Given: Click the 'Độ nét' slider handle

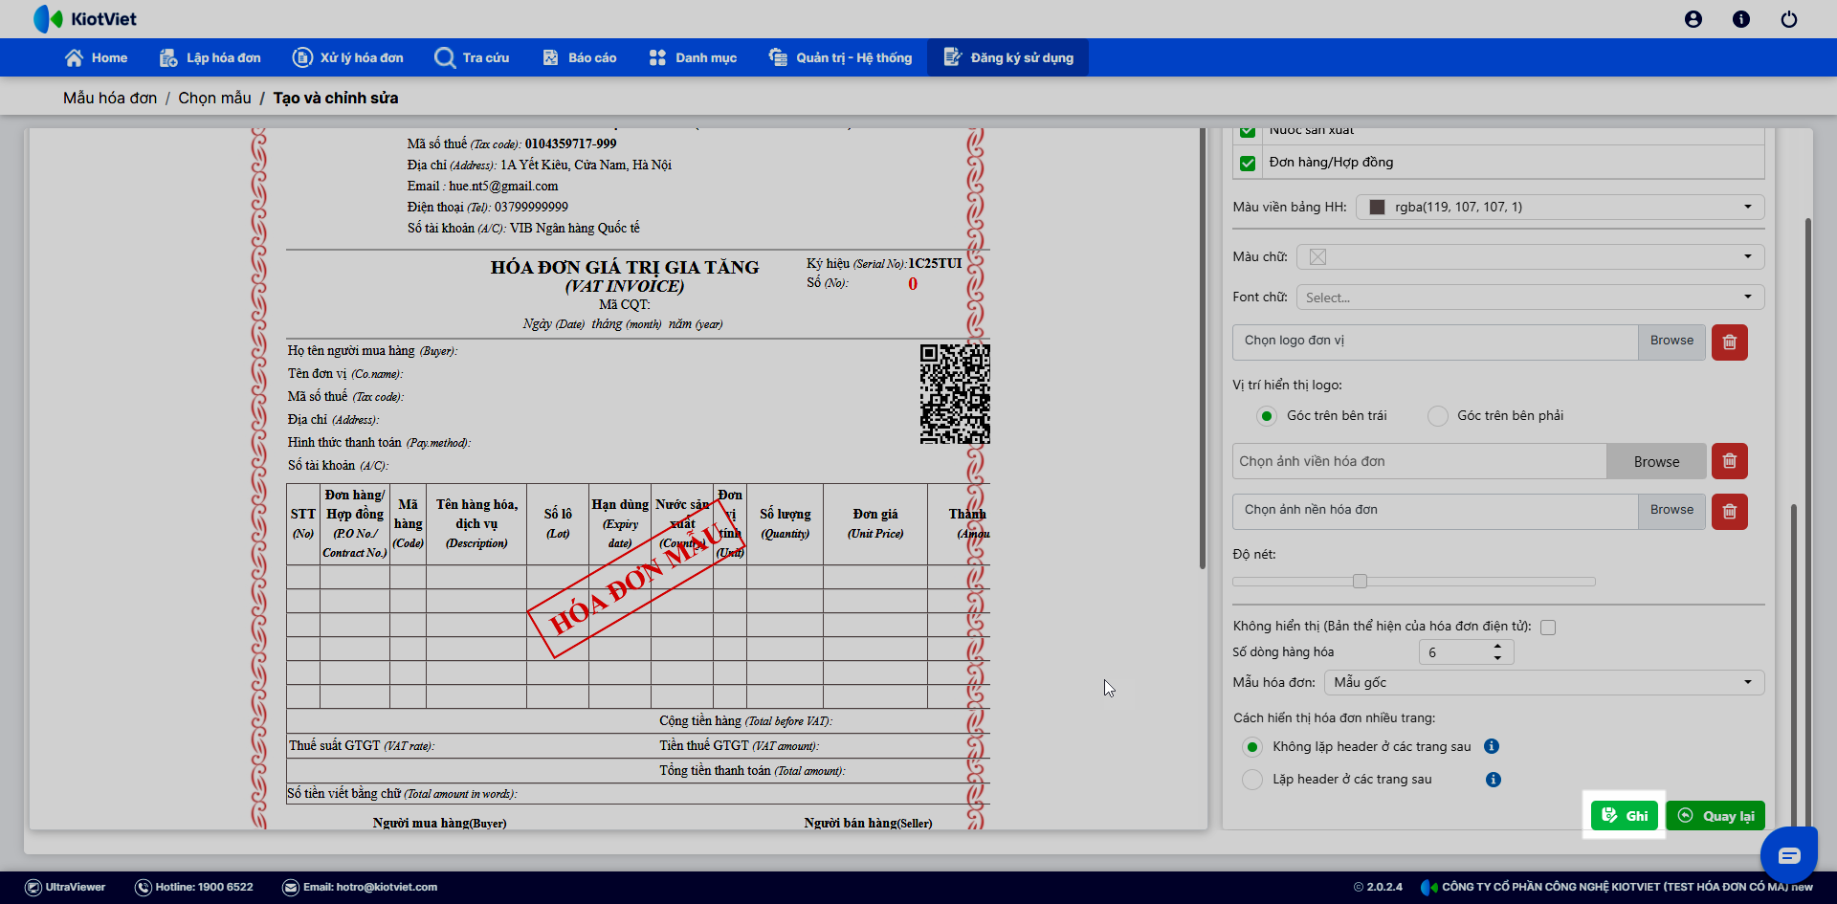Looking at the screenshot, I should coord(1360,582).
